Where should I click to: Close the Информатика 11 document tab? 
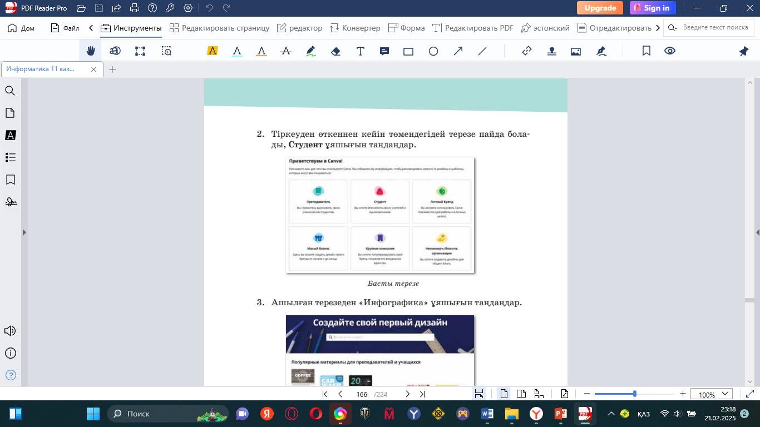94,69
